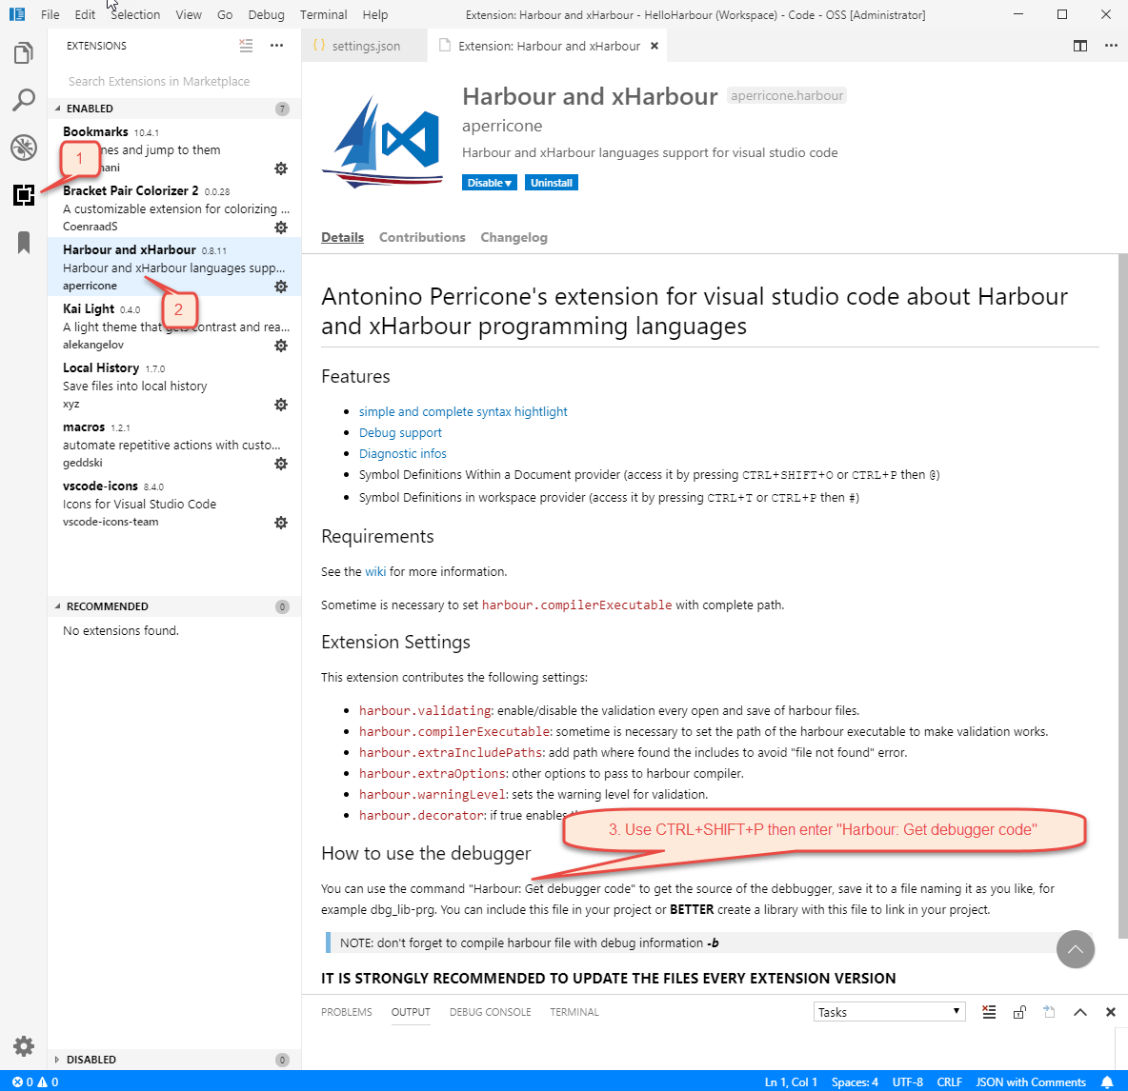This screenshot has width=1128, height=1091.
Task: Click the Uninstall button
Action: (552, 183)
